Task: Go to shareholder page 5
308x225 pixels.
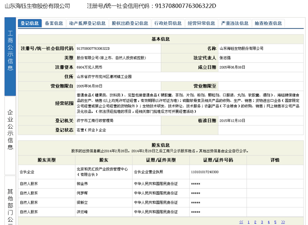Action: point(275,222)
